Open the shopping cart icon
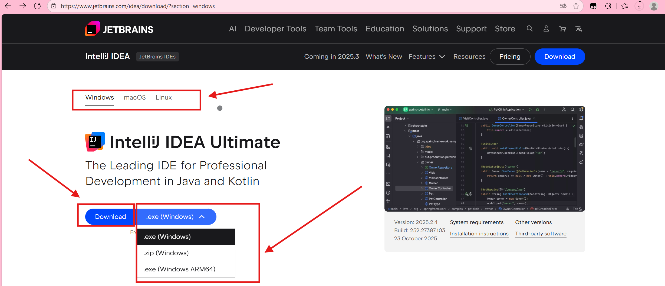Image resolution: width=665 pixels, height=286 pixels. [x=562, y=29]
